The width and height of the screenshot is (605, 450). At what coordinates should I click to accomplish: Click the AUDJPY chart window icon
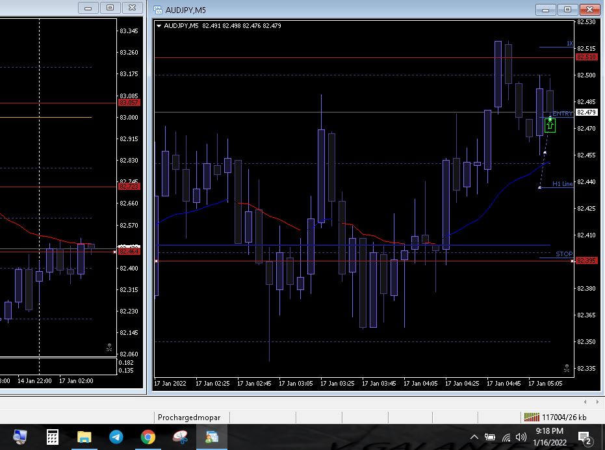tap(158, 9)
